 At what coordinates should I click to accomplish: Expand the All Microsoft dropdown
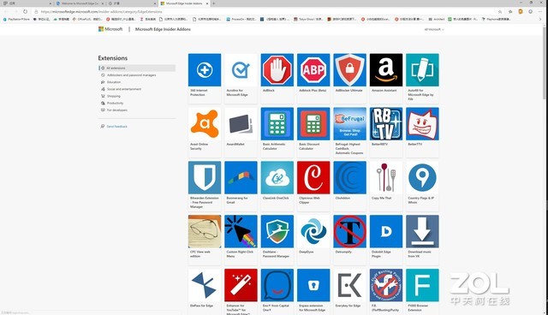click(434, 30)
